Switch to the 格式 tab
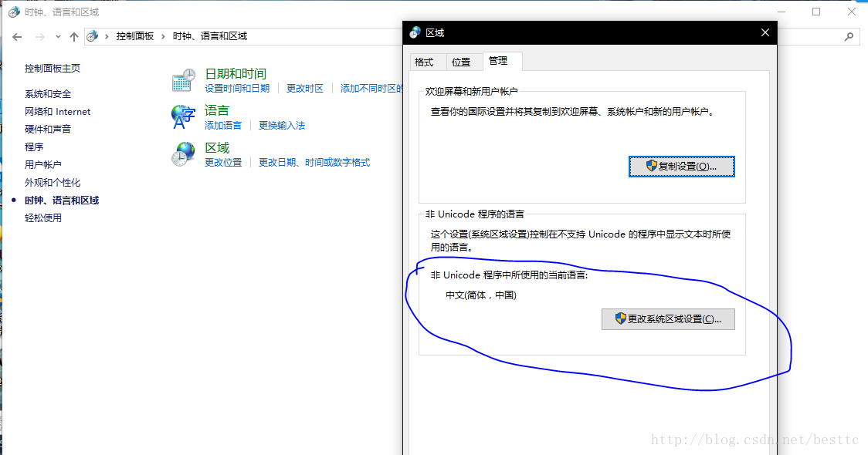The width and height of the screenshot is (868, 455). point(424,62)
